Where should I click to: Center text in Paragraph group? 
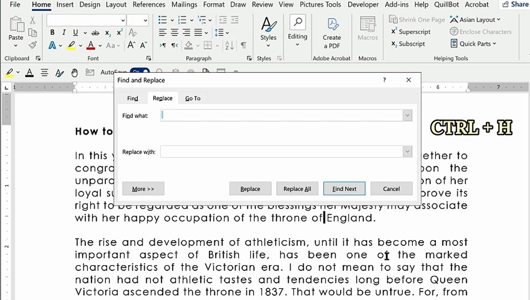click(x=175, y=32)
